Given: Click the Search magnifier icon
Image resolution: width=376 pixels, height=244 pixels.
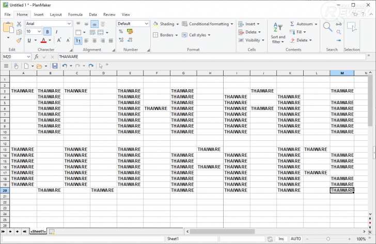Looking at the screenshot, I should click(x=327, y=27).
